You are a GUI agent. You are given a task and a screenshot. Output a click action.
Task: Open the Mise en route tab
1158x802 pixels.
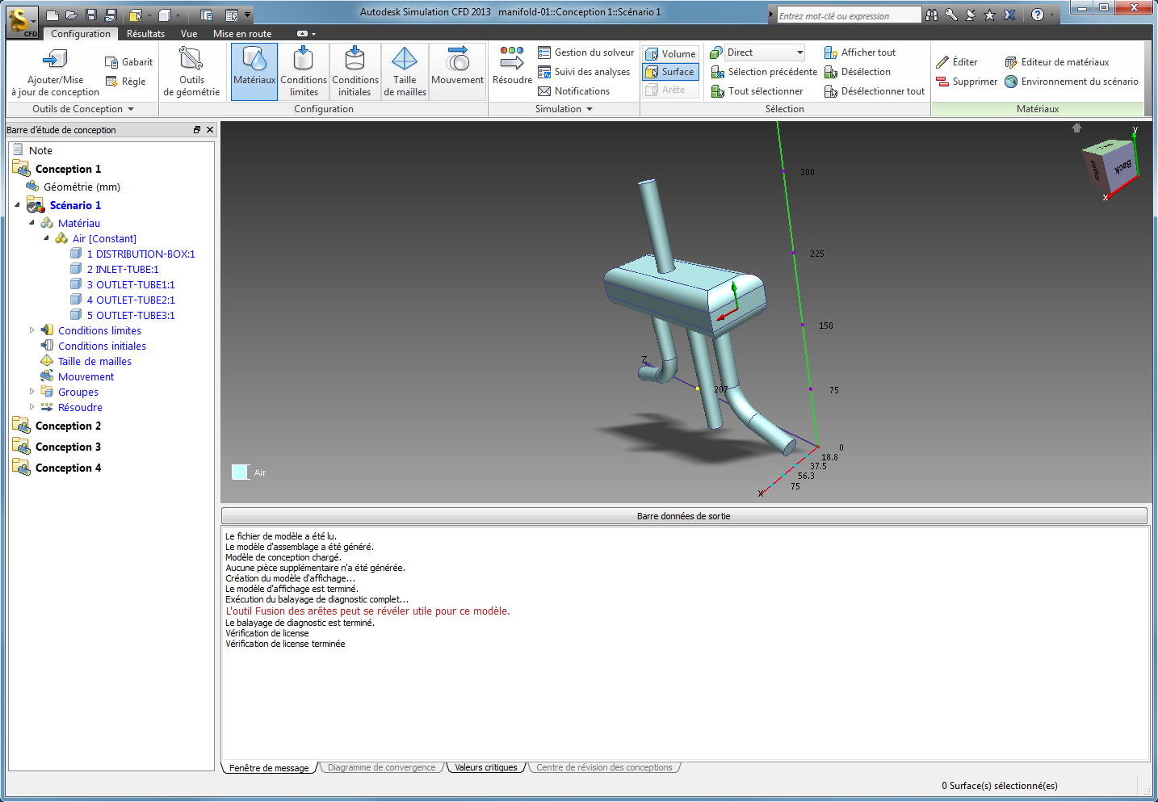coord(242,34)
